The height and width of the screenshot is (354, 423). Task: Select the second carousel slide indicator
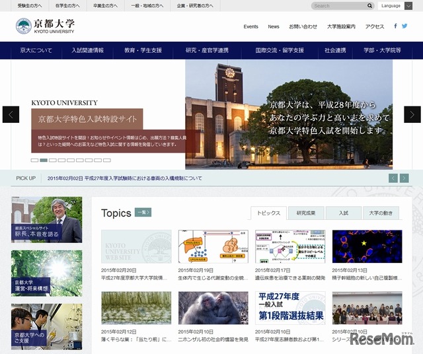click(x=44, y=160)
